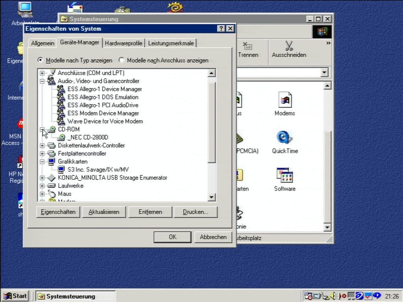
Task: Click the device list scroll-down arrow
Action: pyautogui.click(x=211, y=197)
